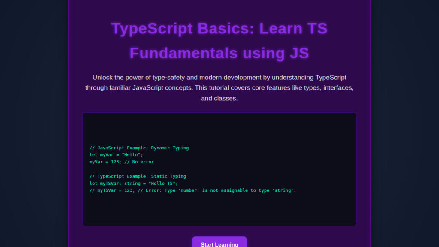Click the type 'number' not assignable error line
The image size is (439, 247).
click(x=192, y=190)
